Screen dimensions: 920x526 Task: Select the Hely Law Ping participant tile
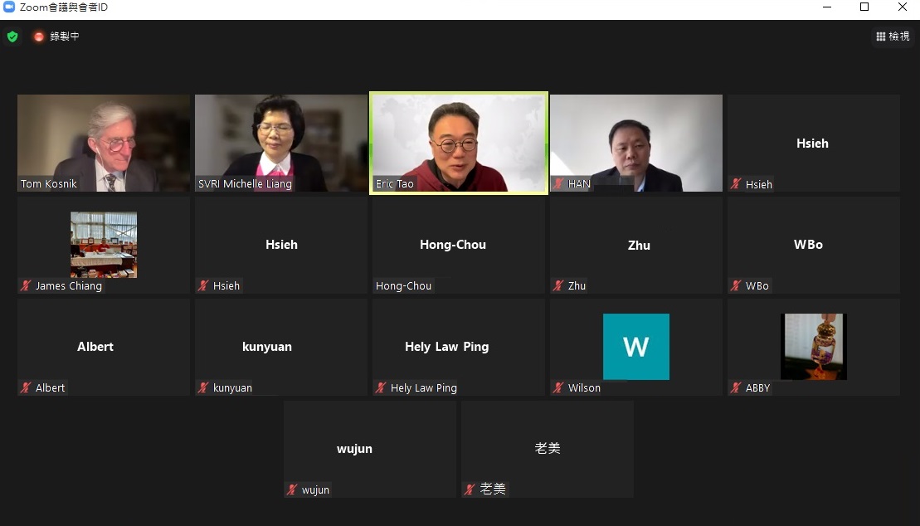[x=459, y=347]
